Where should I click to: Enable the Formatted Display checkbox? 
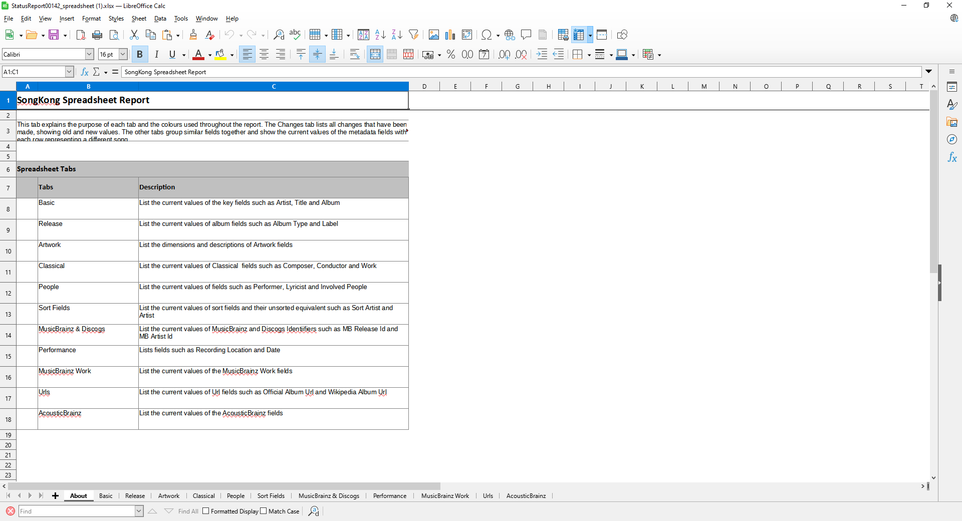tap(205, 511)
